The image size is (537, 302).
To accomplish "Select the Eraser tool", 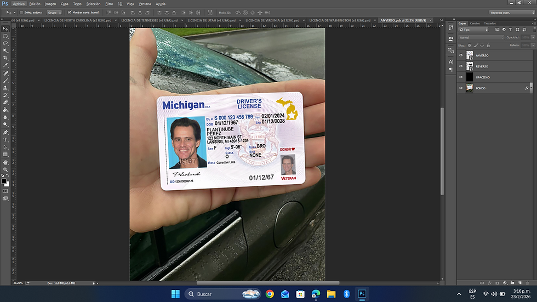I will pos(5,102).
